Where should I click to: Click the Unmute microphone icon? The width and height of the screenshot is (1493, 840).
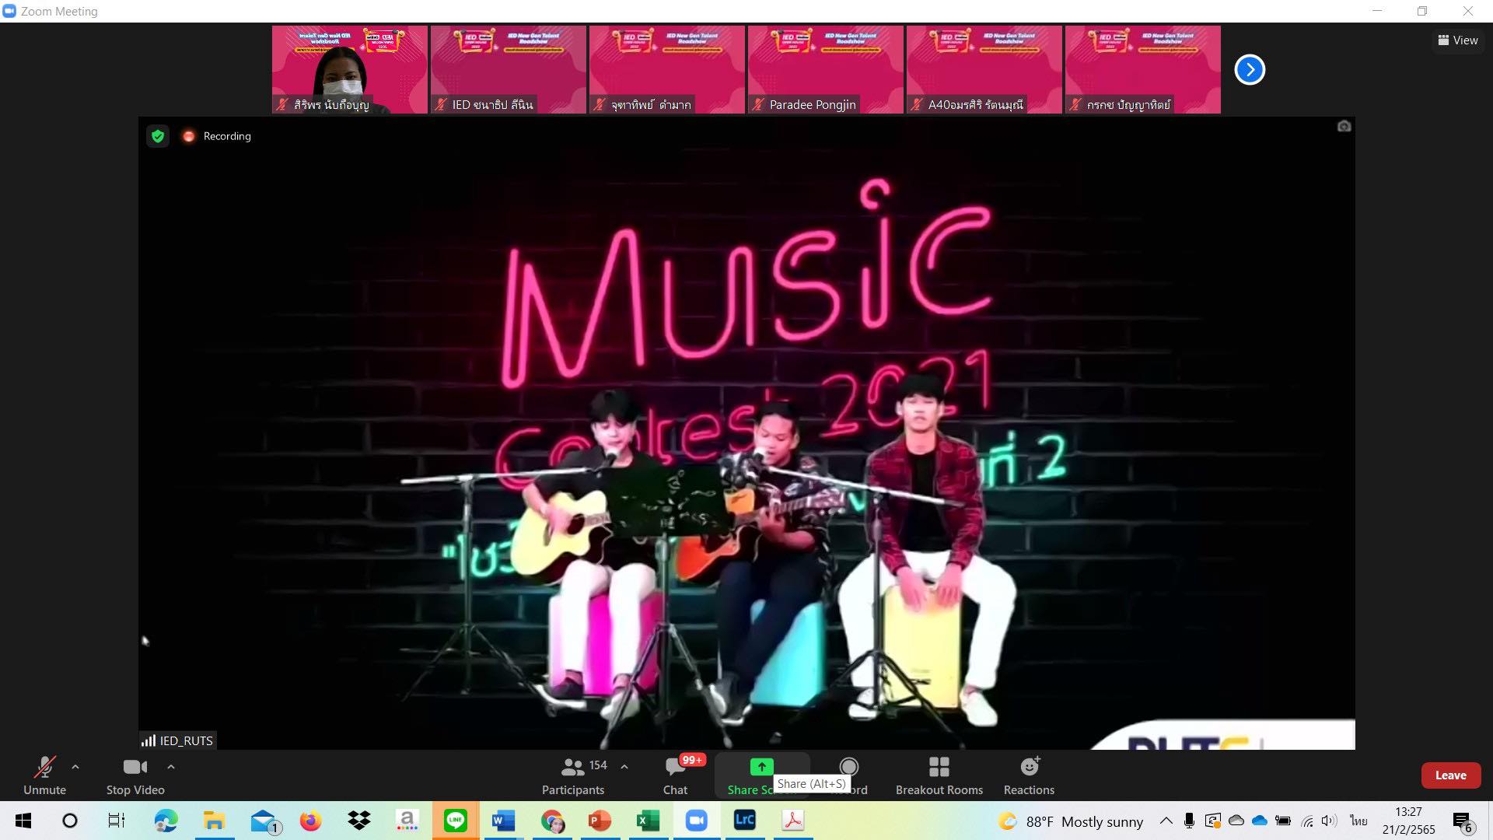pyautogui.click(x=44, y=767)
